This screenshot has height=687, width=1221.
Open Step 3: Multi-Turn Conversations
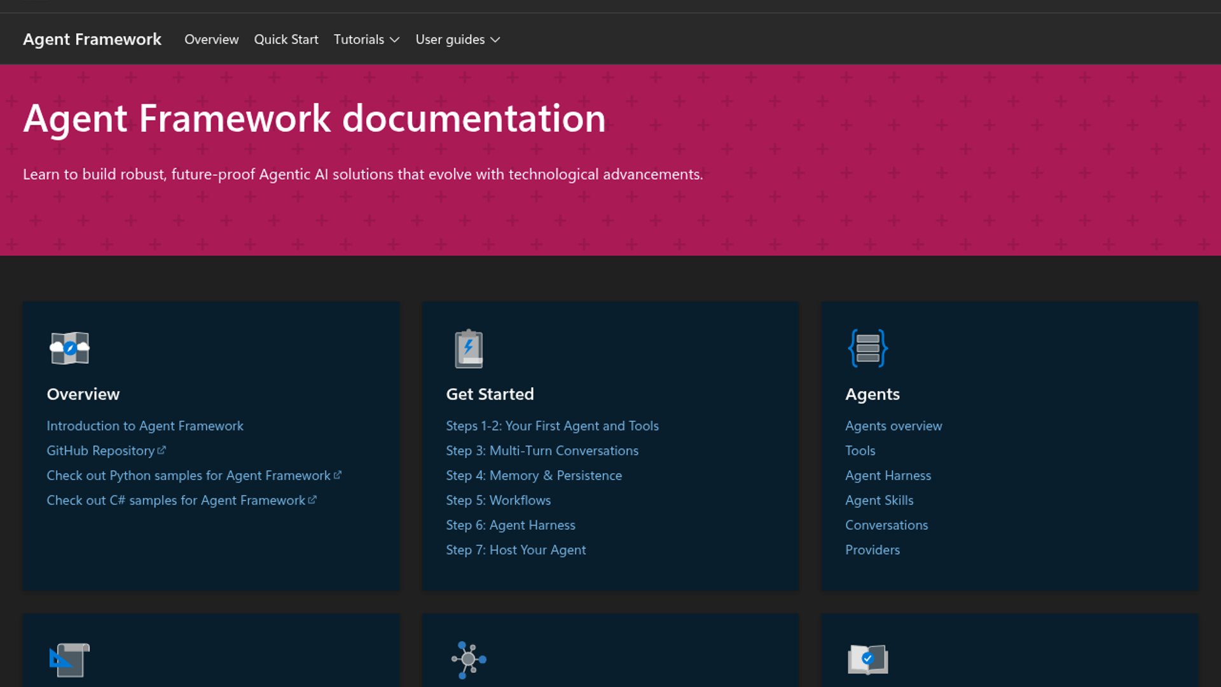tap(542, 450)
